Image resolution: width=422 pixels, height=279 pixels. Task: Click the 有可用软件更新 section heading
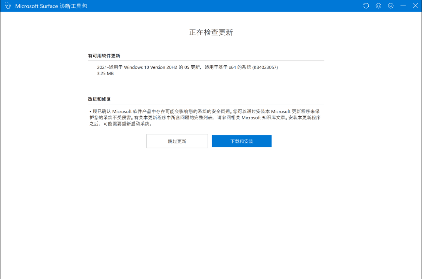click(104, 56)
